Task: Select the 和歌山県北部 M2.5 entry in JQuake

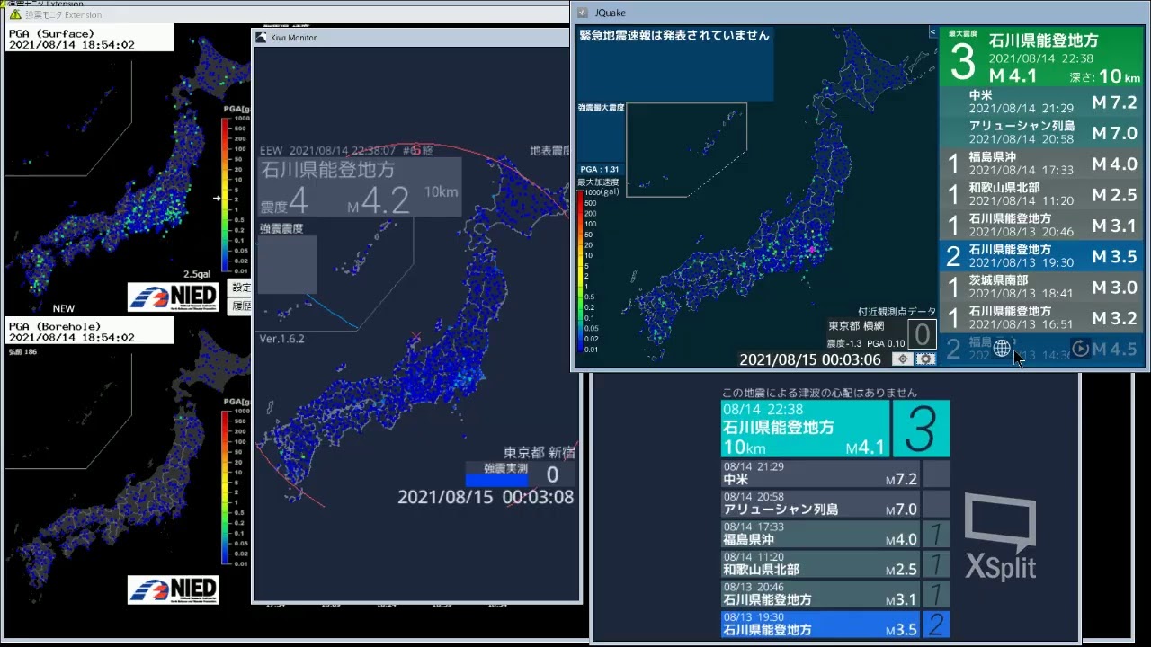Action: point(1041,193)
